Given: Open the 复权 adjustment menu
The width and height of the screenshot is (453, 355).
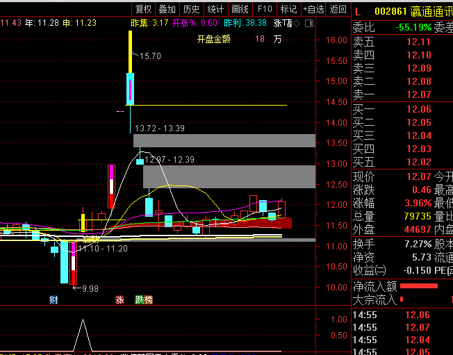Looking at the screenshot, I should pyautogui.click(x=143, y=9).
